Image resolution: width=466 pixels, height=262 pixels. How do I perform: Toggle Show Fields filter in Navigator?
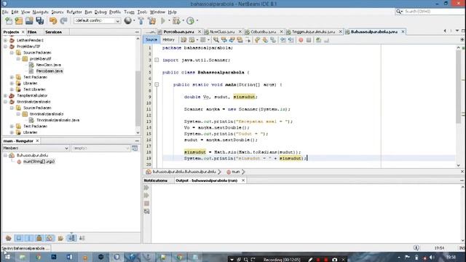[19, 238]
